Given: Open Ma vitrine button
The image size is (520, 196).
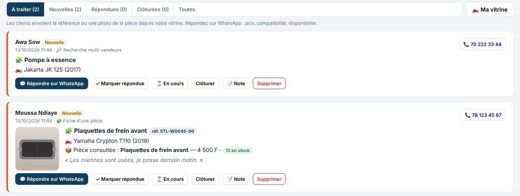Looking at the screenshot, I should 490,10.
